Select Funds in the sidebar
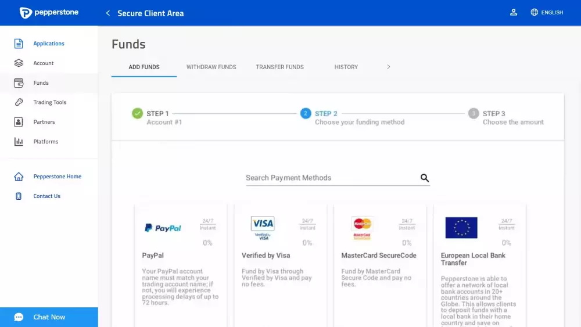Image resolution: width=581 pixels, height=327 pixels. click(x=41, y=82)
